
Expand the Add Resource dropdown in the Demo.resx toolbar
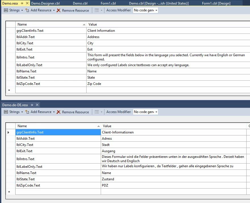tap(54, 11)
